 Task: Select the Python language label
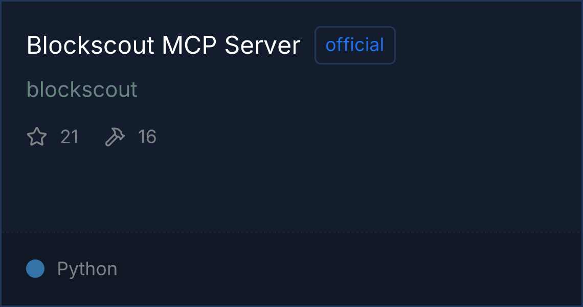(x=87, y=269)
